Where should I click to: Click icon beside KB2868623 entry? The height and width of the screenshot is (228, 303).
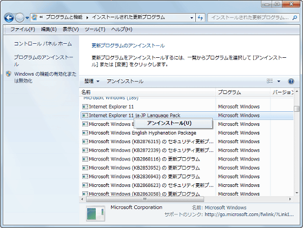coord(85,185)
